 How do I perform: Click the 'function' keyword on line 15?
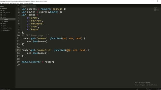point(60,50)
